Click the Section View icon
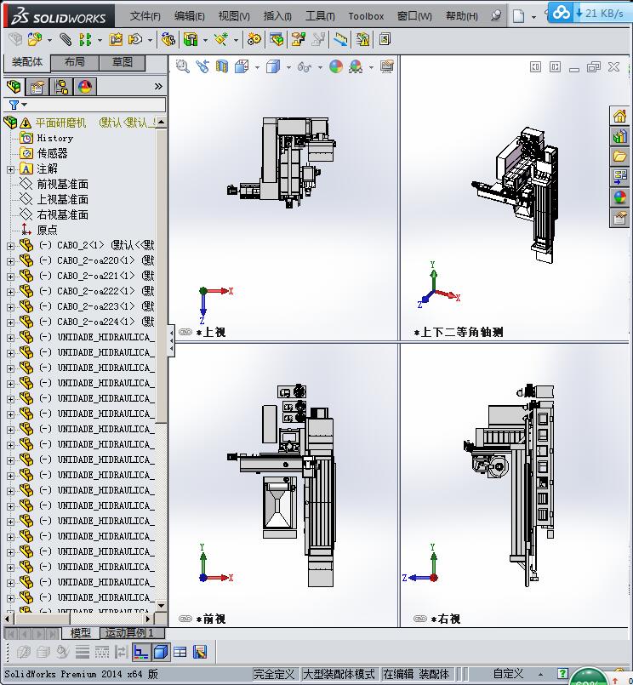Viewport: 633px width, 685px height. point(222,67)
